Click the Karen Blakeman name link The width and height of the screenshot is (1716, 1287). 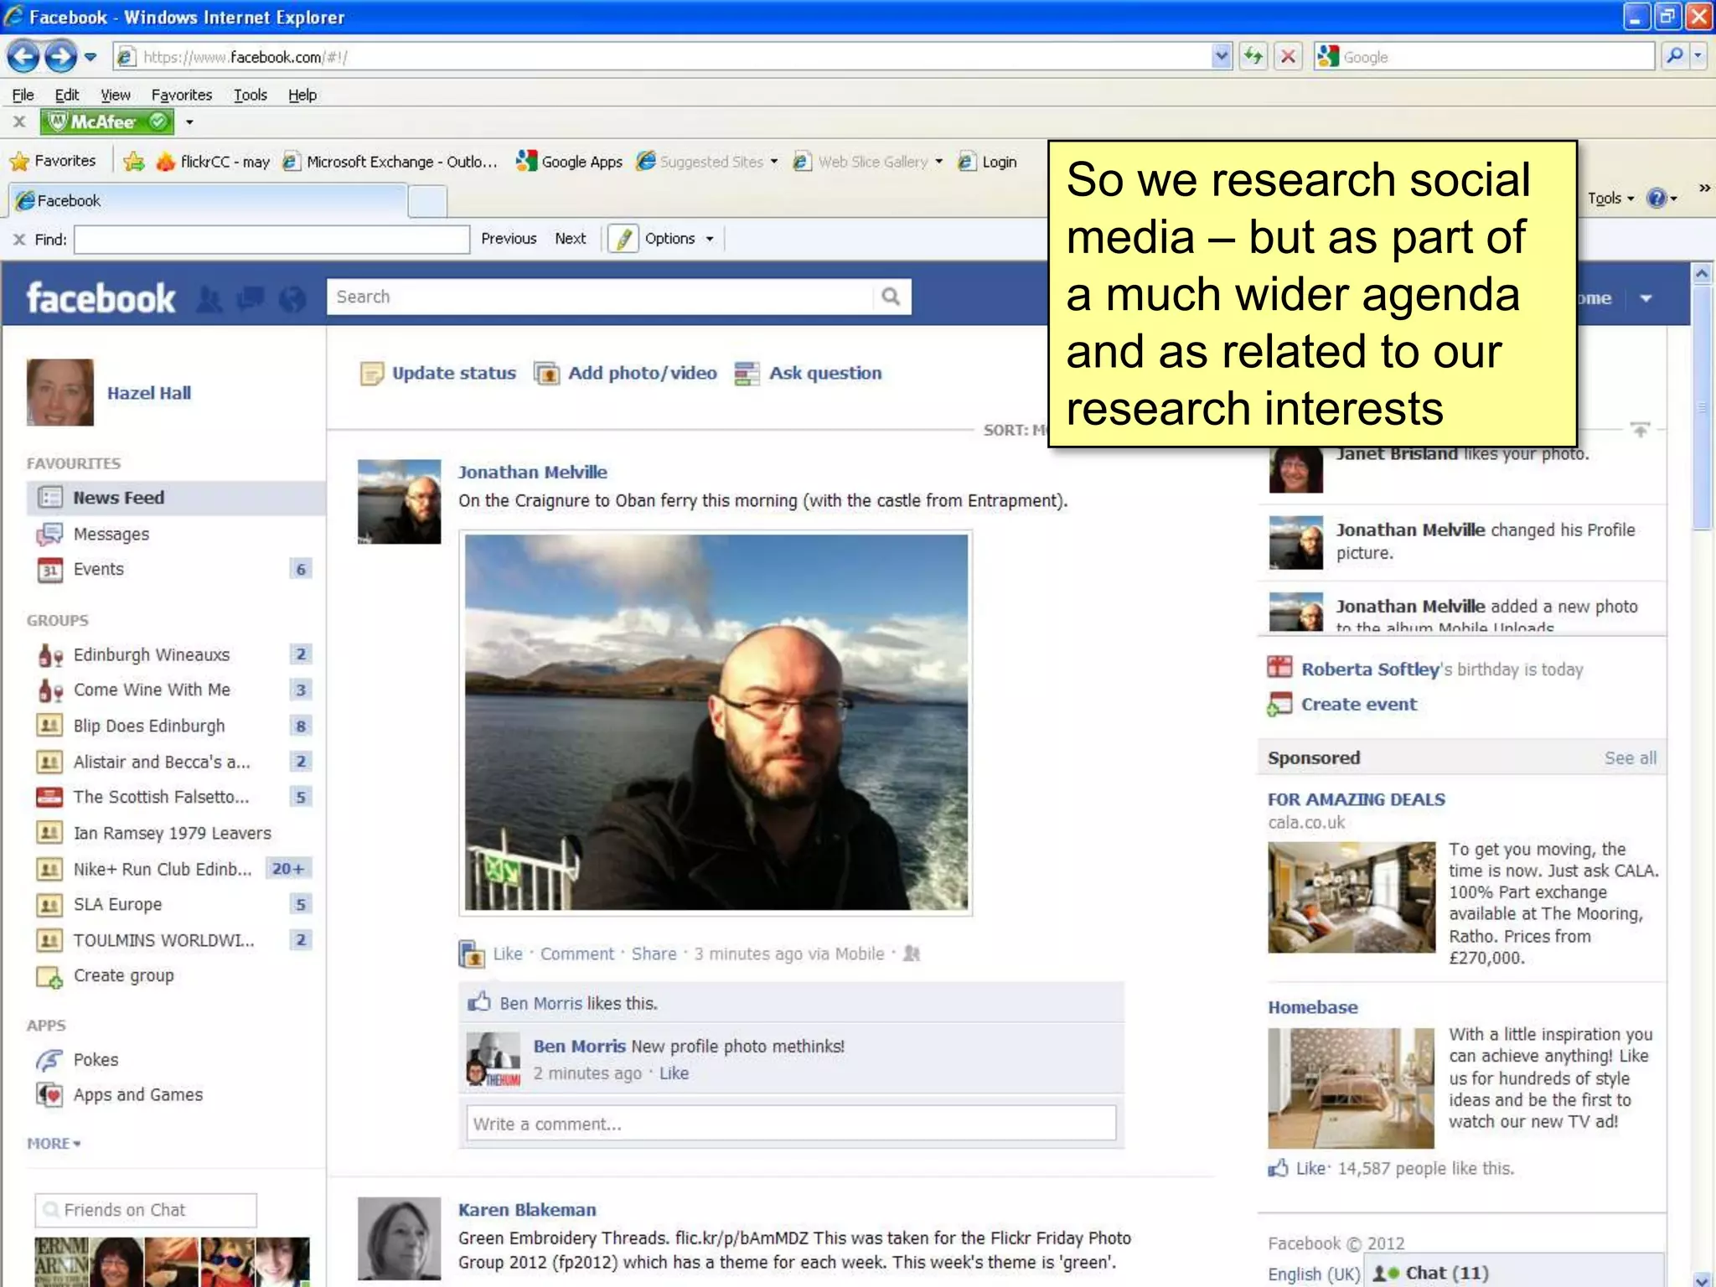point(527,1210)
